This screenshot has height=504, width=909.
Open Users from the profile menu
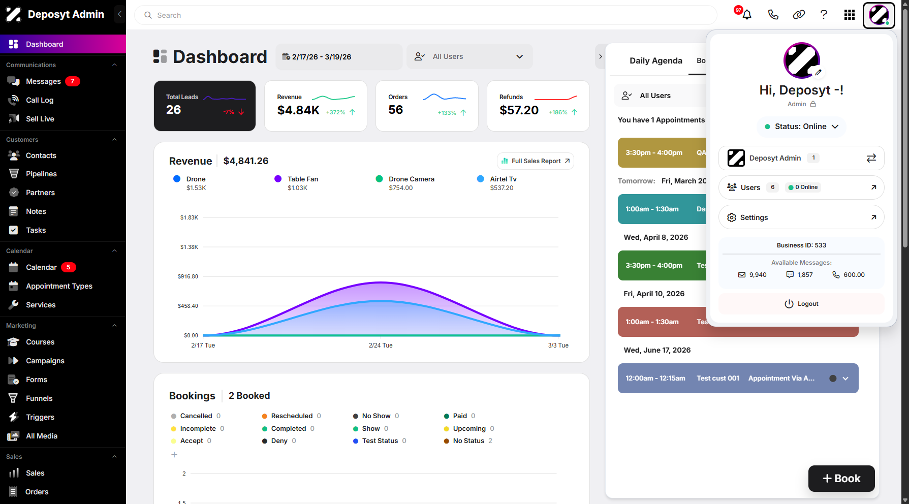[x=801, y=187]
